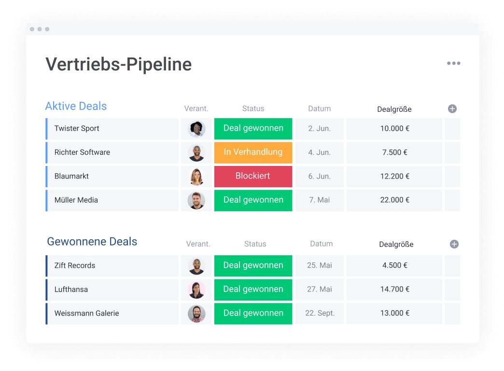Open the Blaumarkt responsible person avatar
Image resolution: width=504 pixels, height=371 pixels.
click(196, 177)
